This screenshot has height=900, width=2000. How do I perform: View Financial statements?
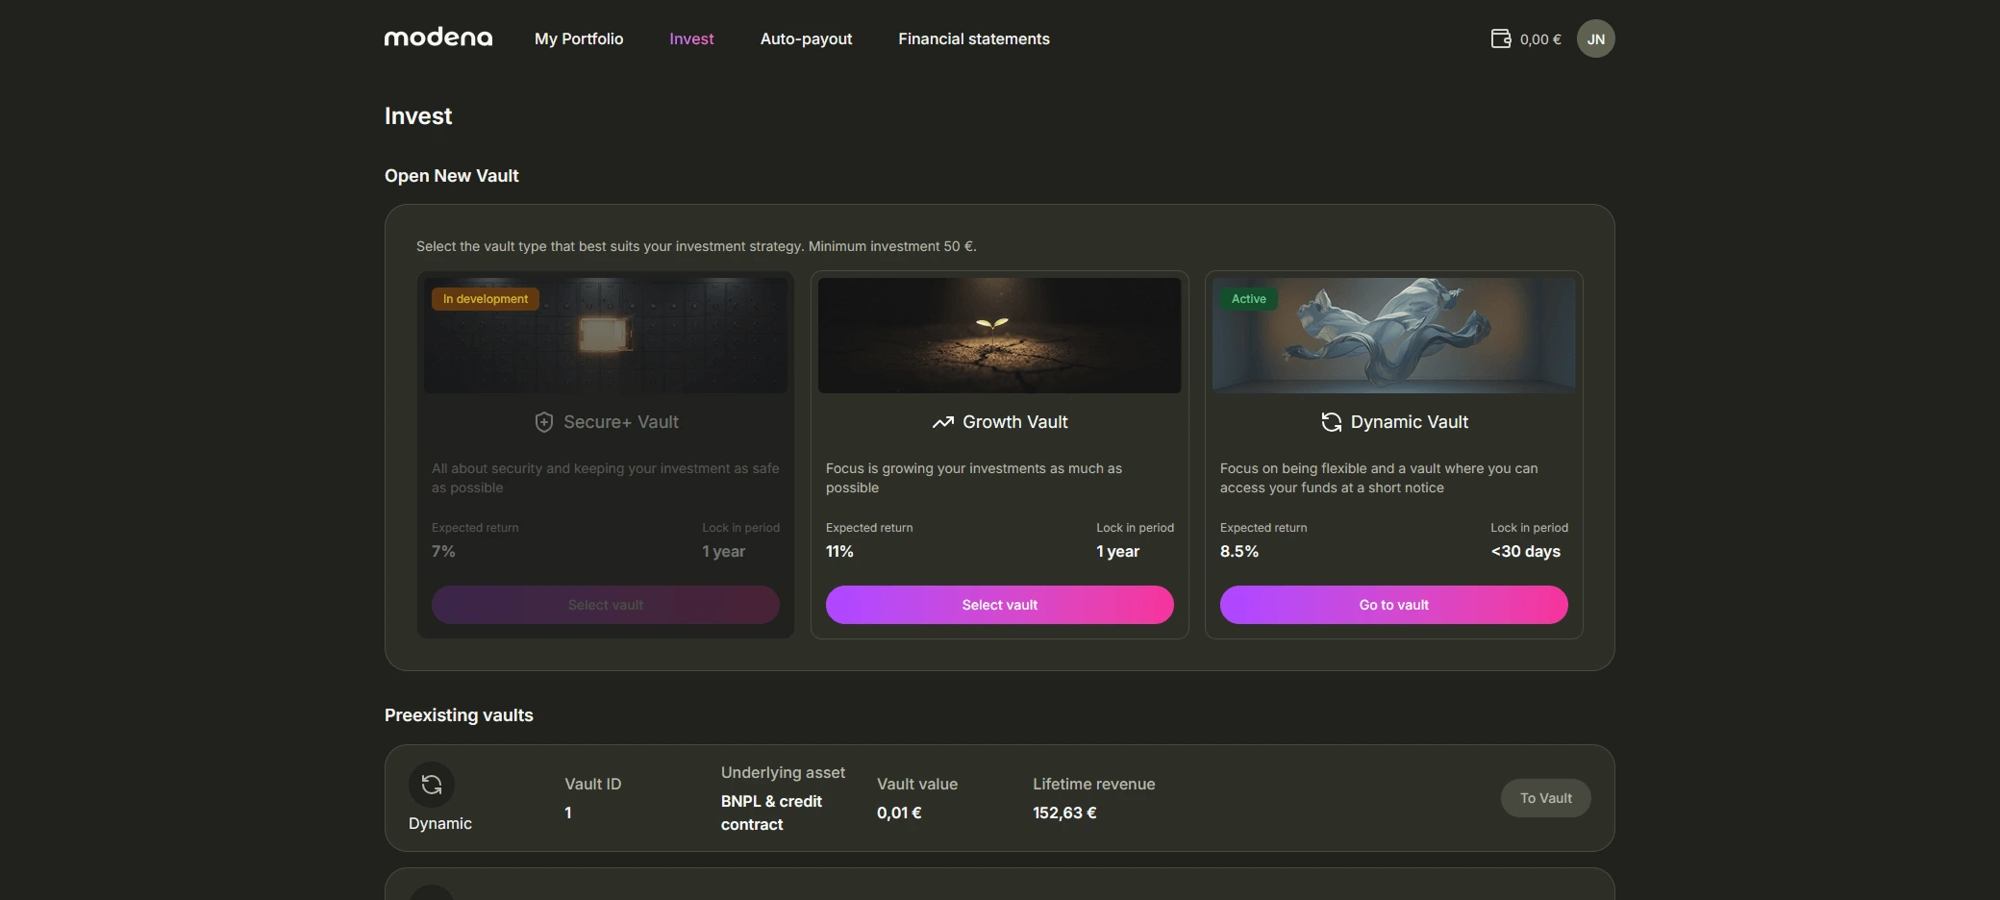(973, 38)
